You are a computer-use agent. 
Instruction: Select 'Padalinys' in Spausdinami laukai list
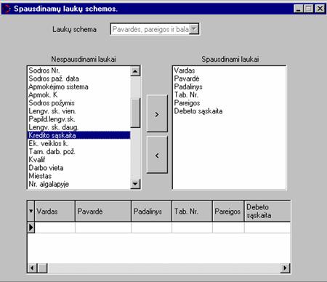(229, 86)
